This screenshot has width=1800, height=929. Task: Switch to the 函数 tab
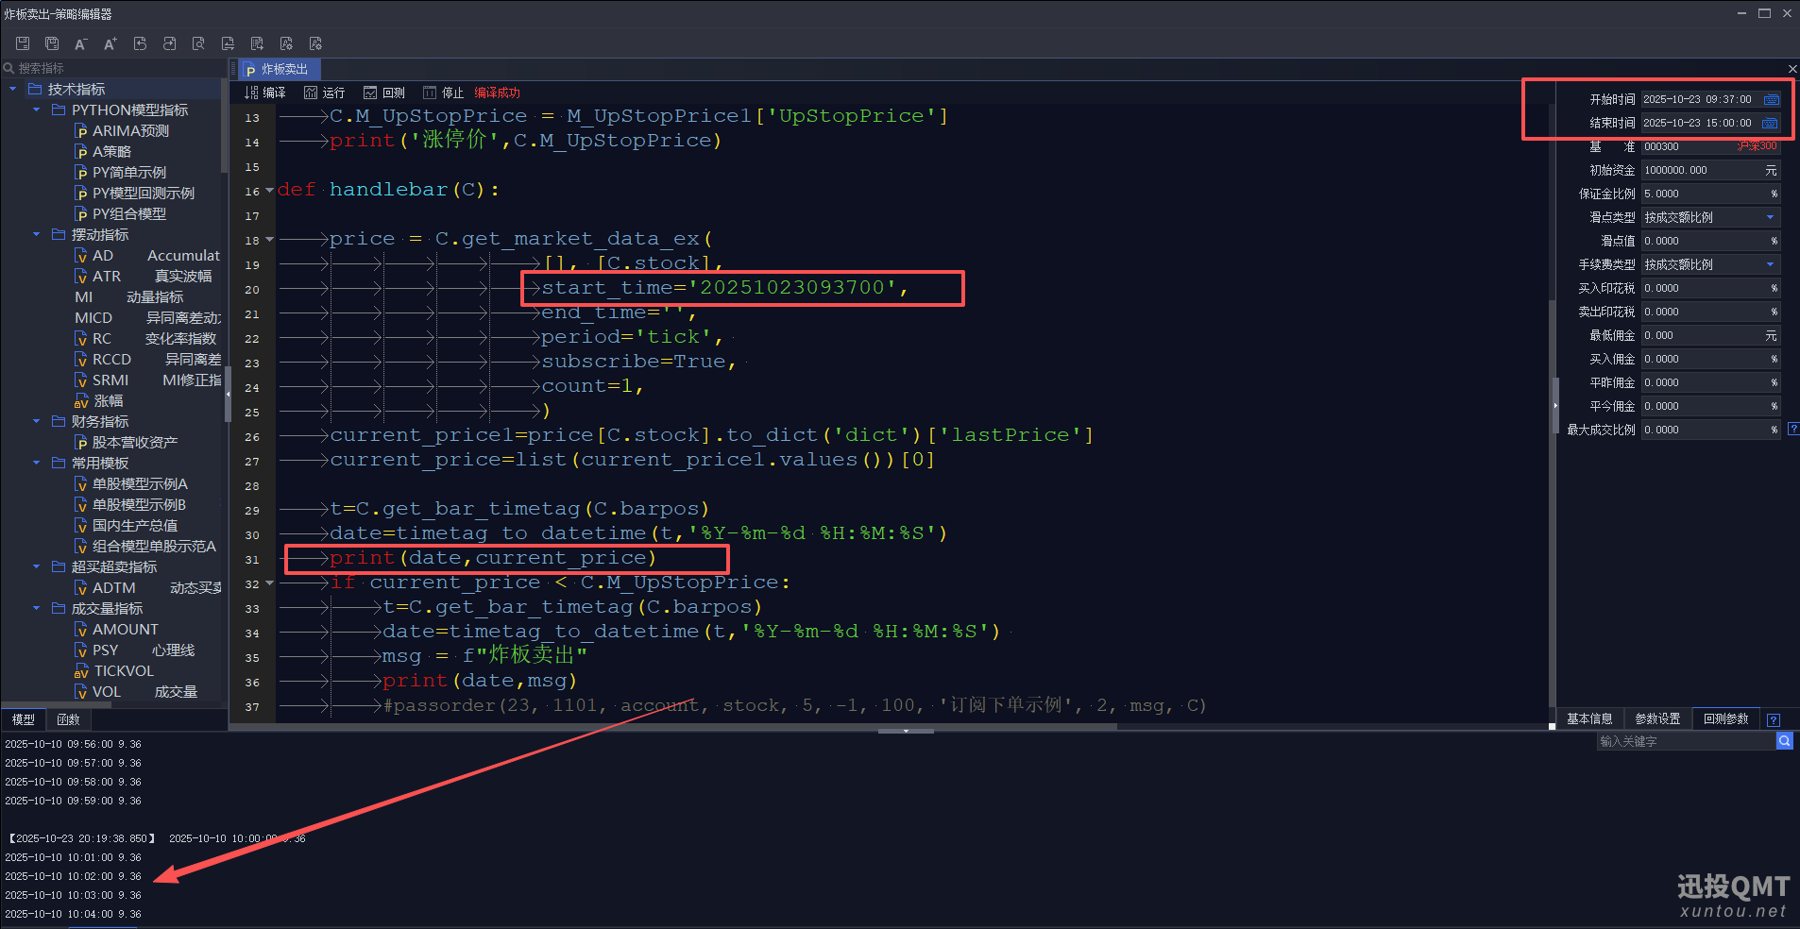pos(68,719)
